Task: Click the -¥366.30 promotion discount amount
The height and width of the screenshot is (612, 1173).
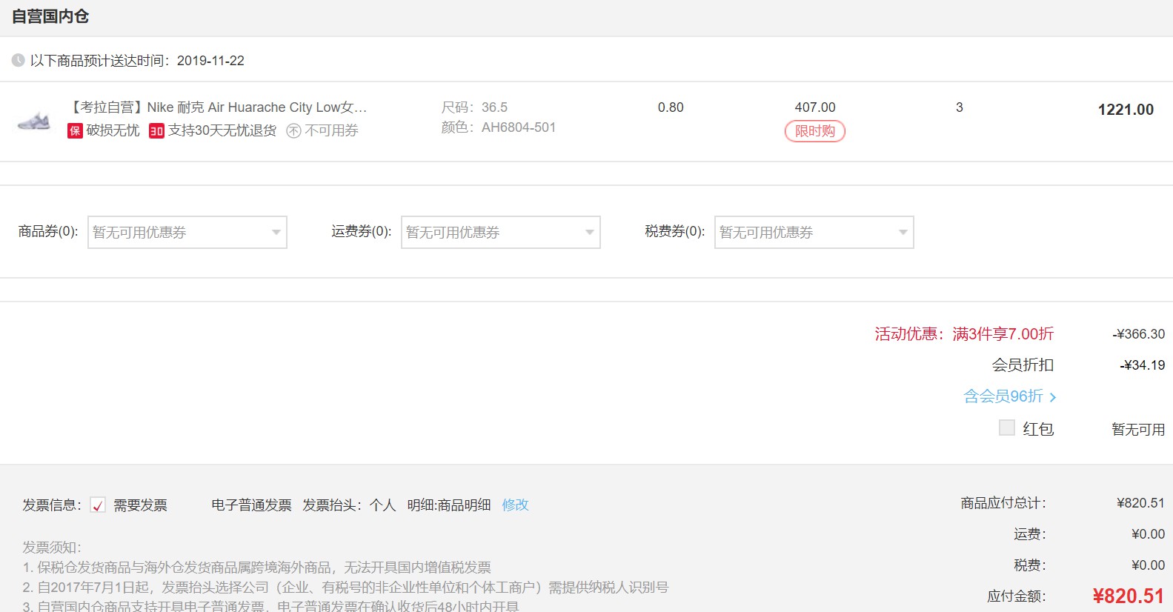Action: click(x=1139, y=334)
